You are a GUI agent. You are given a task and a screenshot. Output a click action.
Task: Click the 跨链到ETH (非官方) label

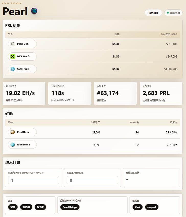pyautogui.click(x=71, y=201)
